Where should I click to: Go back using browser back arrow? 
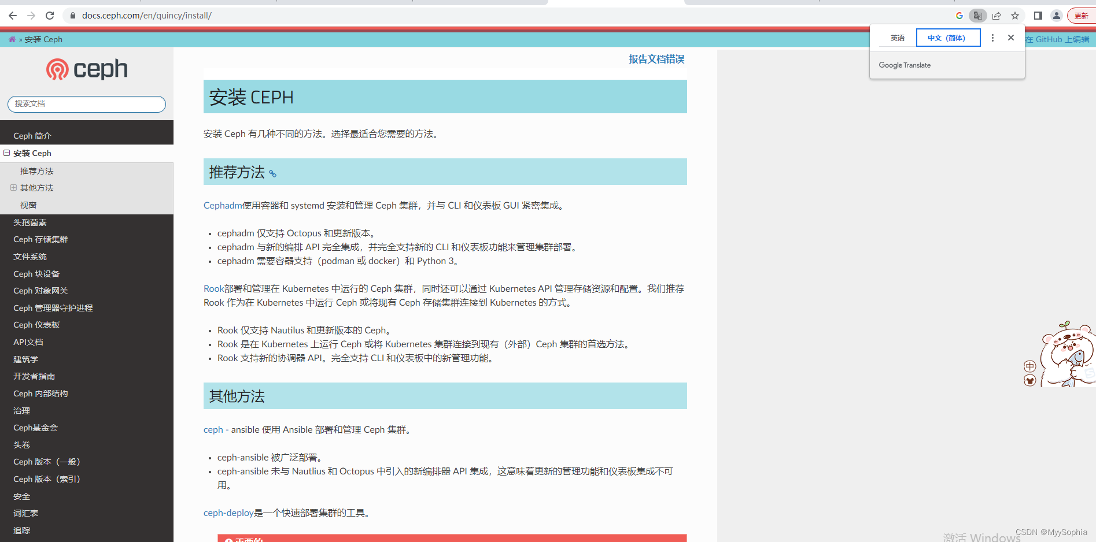coord(13,16)
